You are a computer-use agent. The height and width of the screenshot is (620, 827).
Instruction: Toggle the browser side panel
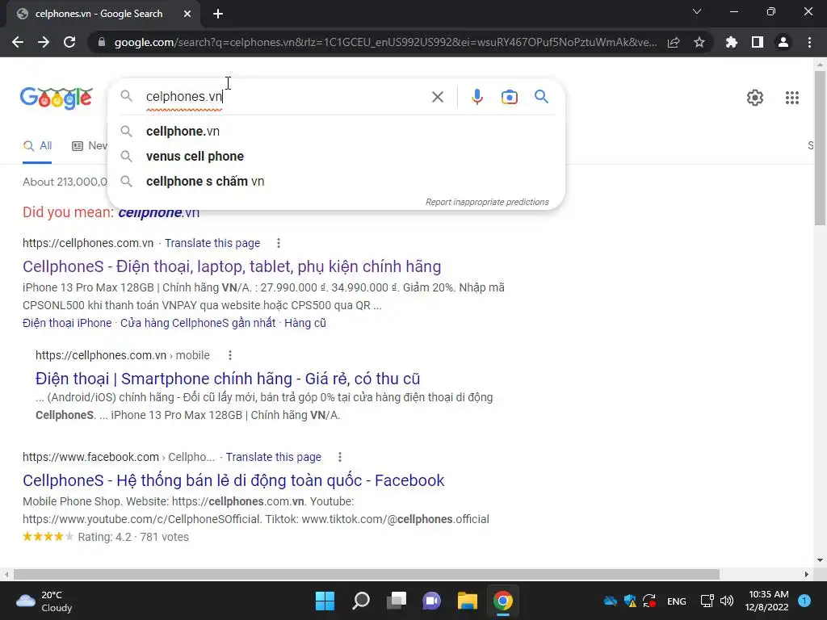click(x=758, y=42)
